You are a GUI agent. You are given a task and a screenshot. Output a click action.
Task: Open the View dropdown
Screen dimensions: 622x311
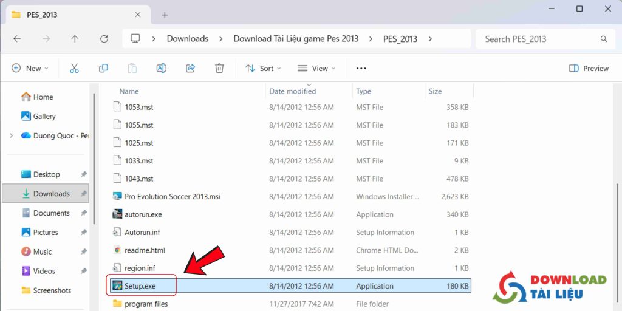[316, 68]
